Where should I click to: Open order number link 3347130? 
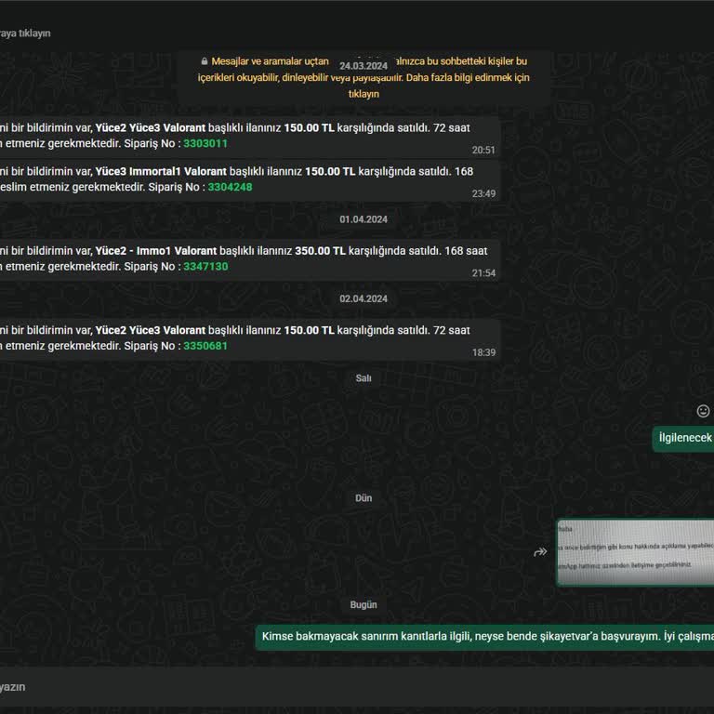205,267
